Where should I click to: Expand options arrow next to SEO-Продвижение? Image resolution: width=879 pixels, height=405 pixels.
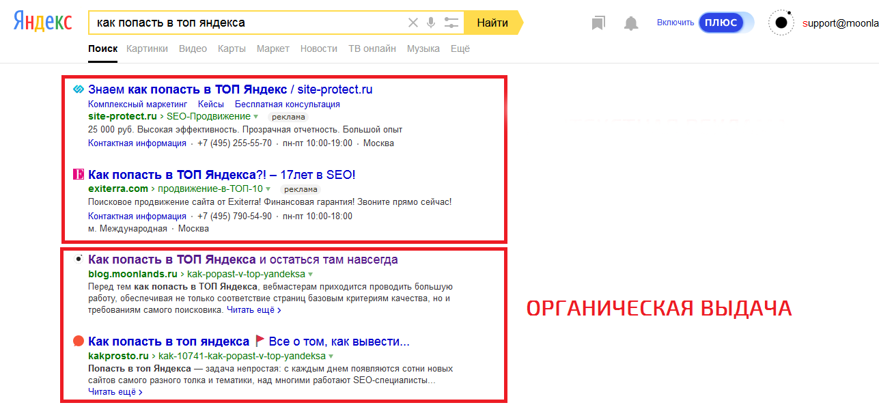[256, 117]
